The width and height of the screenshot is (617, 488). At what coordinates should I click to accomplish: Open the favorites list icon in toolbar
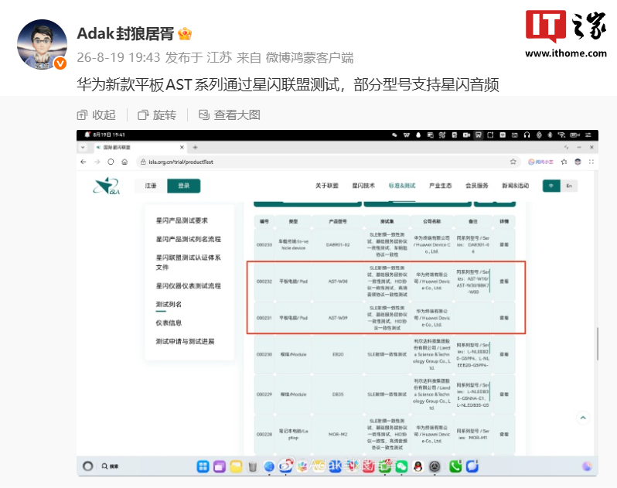click(564, 162)
